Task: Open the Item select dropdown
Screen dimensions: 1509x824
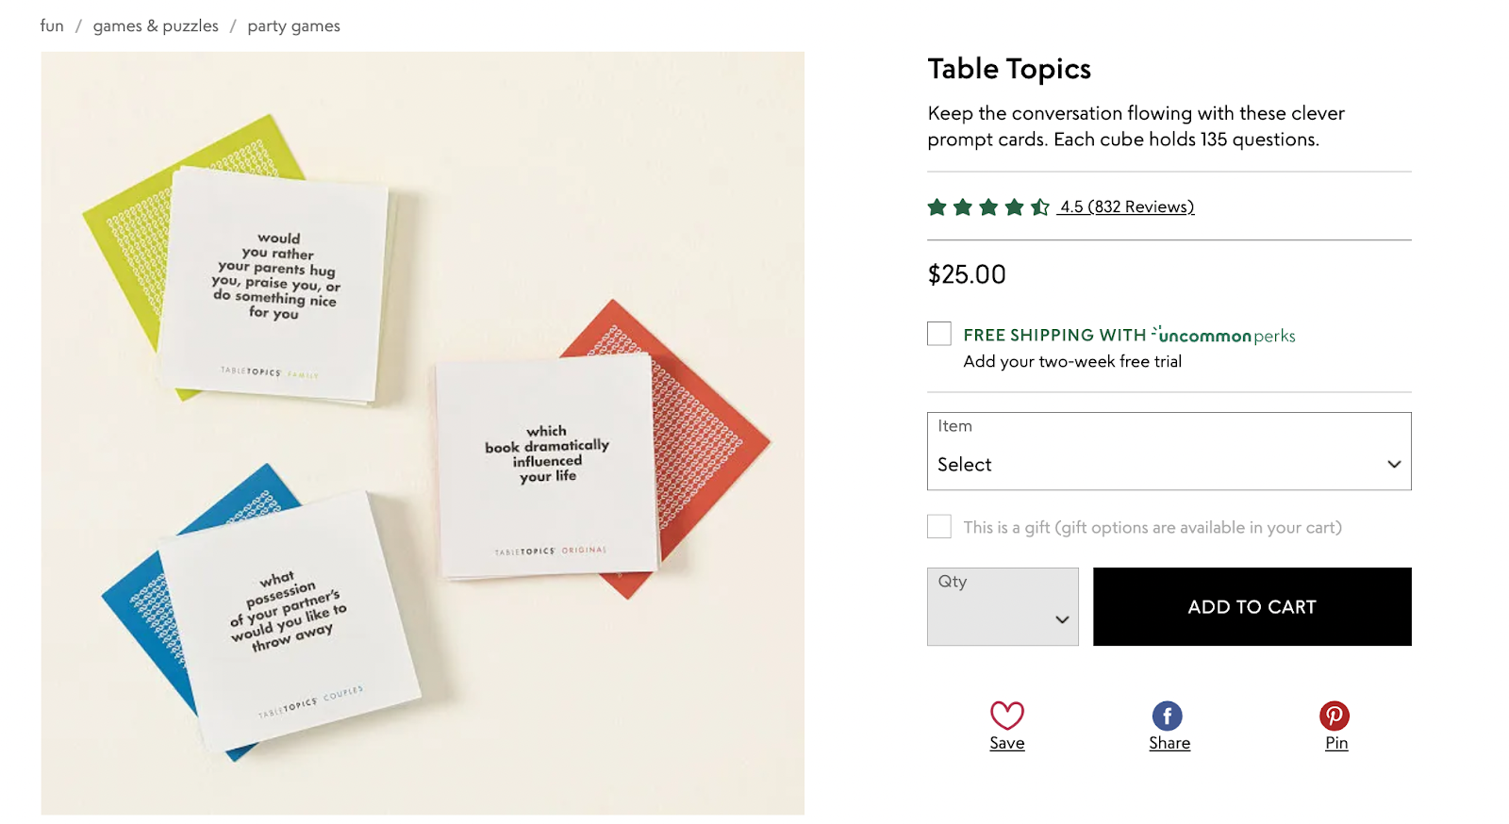Action: point(1168,452)
